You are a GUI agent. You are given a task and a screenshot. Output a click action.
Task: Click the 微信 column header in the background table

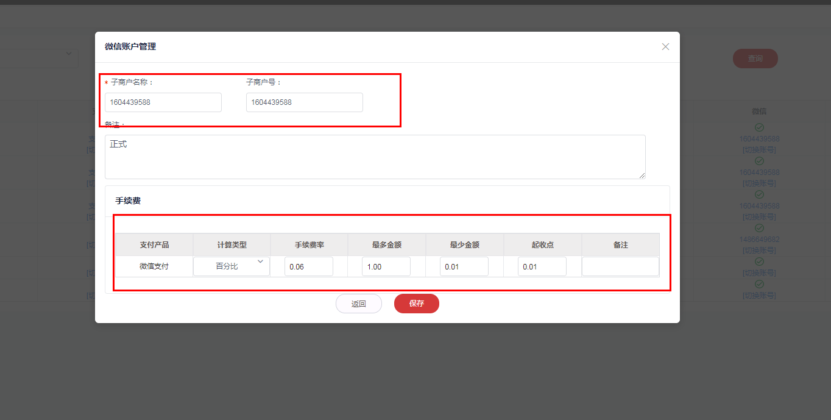tap(759, 112)
